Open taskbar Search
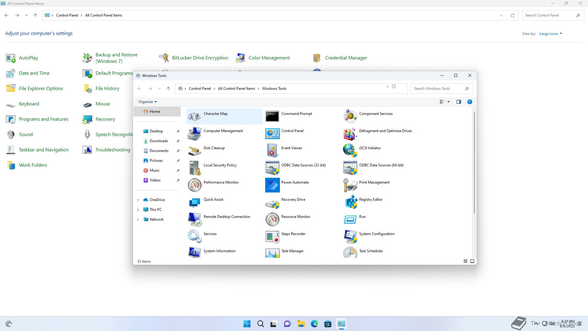This screenshot has height=331, width=588. (261, 324)
